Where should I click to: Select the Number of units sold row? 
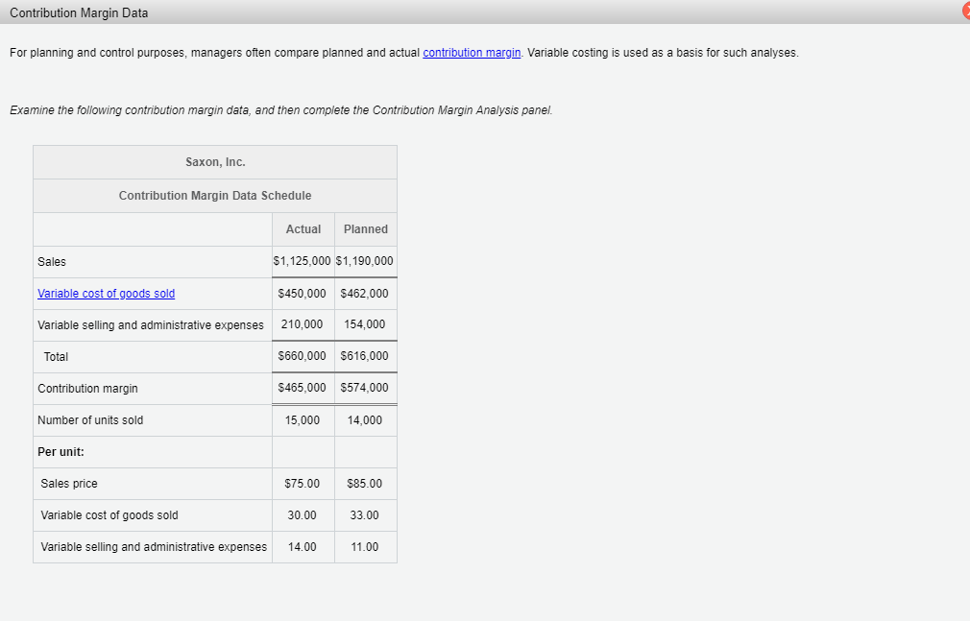click(x=92, y=419)
